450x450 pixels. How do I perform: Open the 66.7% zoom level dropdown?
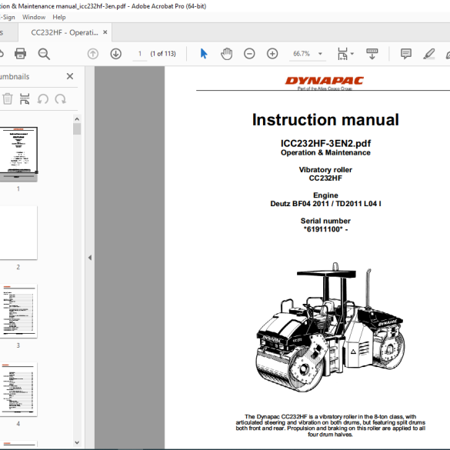point(320,54)
